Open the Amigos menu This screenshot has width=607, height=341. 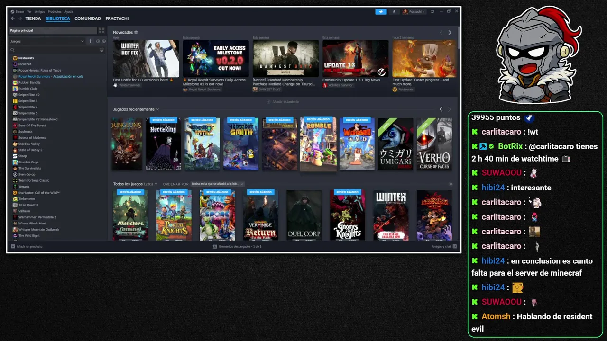(x=40, y=11)
